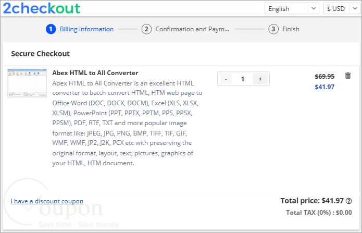Click the Secure Checkout heading
This screenshot has width=362, height=233.
click(x=41, y=54)
